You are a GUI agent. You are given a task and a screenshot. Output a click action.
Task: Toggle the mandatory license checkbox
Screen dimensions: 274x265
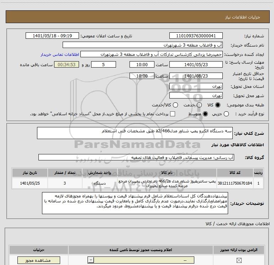[239, 260]
